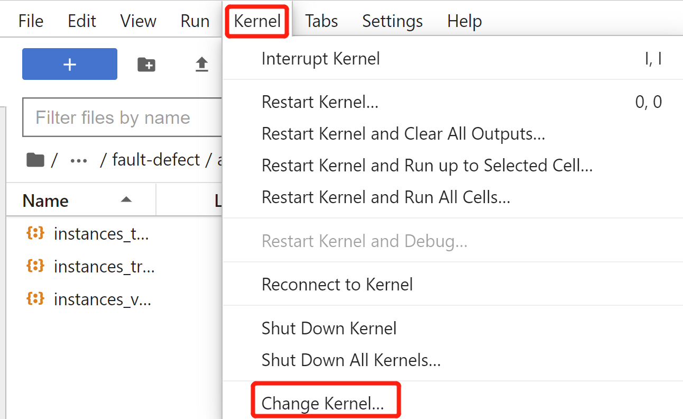
Task: Click the JSON icon beside instances_t... file
Action: [x=35, y=233]
